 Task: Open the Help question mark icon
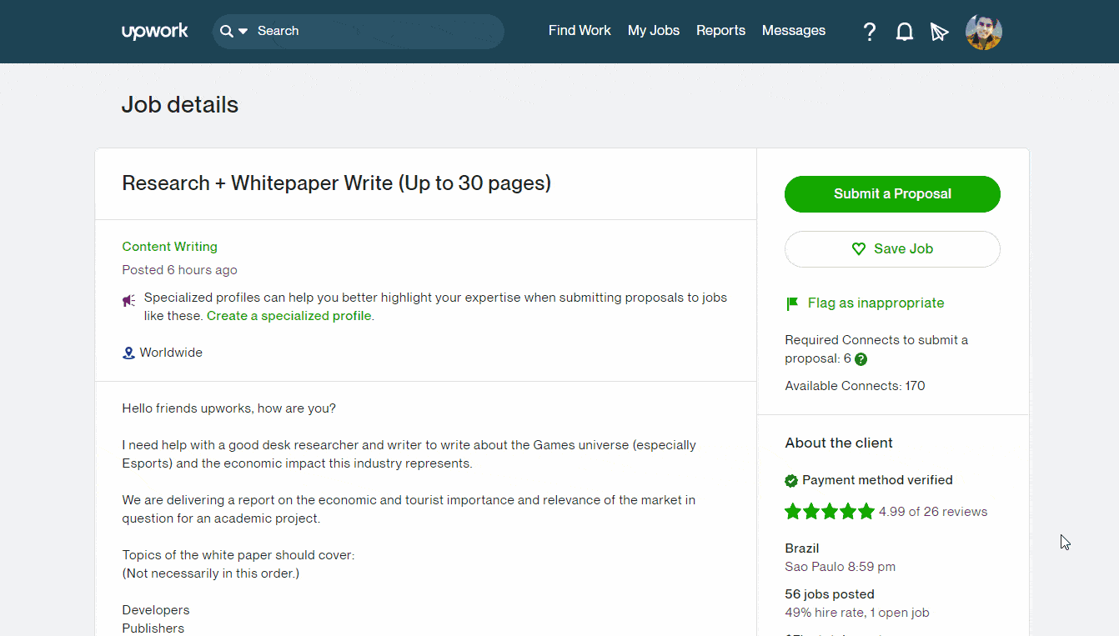870,32
